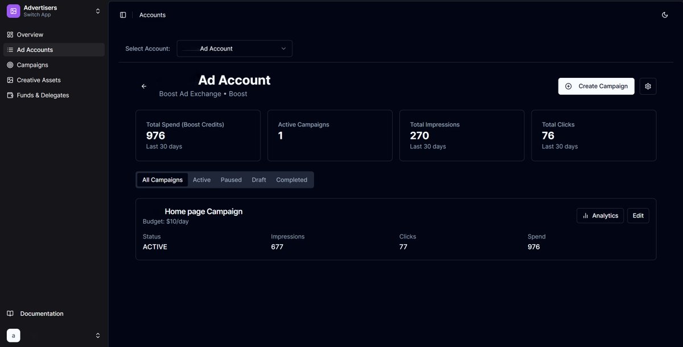683x347 pixels.
Task: Click the campaign Clicks value 77
Action: (404, 247)
